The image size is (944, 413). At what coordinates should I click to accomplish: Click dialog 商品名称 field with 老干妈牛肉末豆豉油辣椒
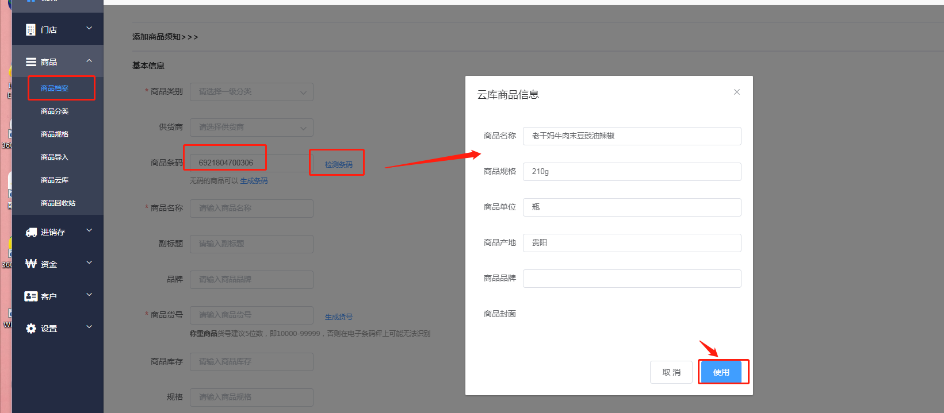632,136
